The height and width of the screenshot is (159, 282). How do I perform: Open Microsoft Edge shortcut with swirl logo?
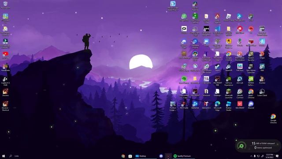click(x=217, y=106)
